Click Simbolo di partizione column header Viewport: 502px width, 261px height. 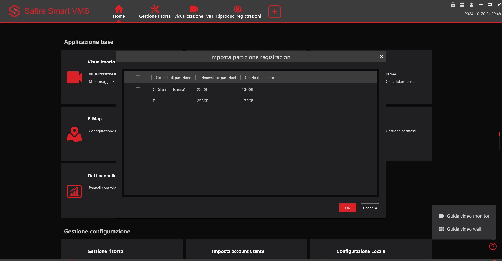173,78
